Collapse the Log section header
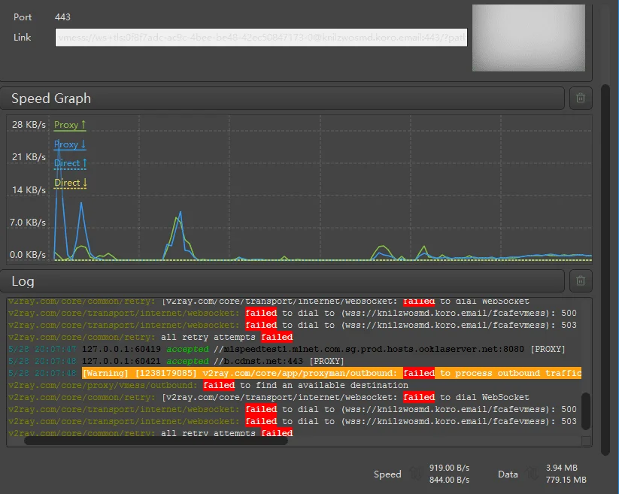This screenshot has height=494, width=619. [x=282, y=281]
